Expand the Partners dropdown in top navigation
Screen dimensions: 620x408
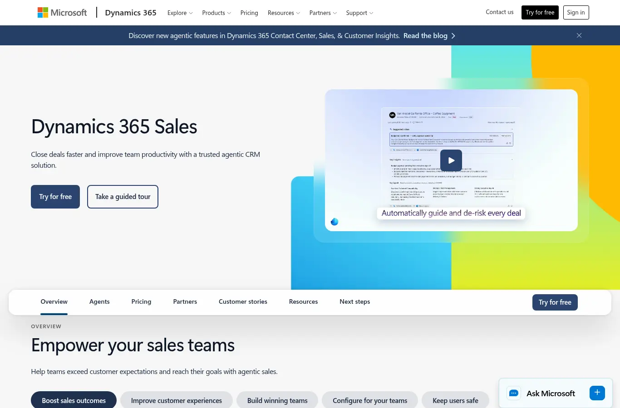click(x=323, y=13)
